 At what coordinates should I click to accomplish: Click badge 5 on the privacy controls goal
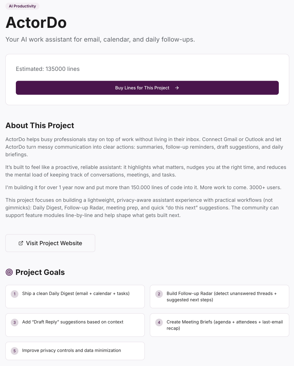pos(15,351)
